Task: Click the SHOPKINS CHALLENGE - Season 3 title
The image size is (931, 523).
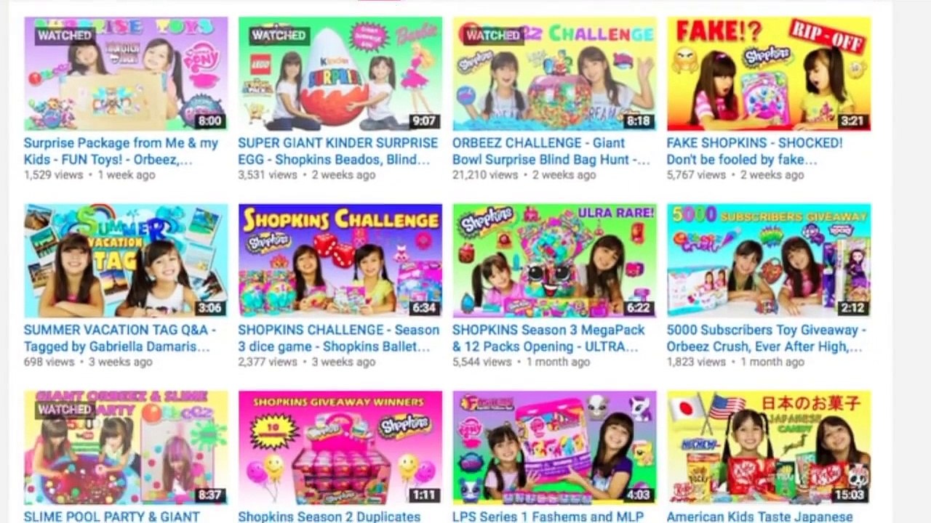Action: coord(339,338)
